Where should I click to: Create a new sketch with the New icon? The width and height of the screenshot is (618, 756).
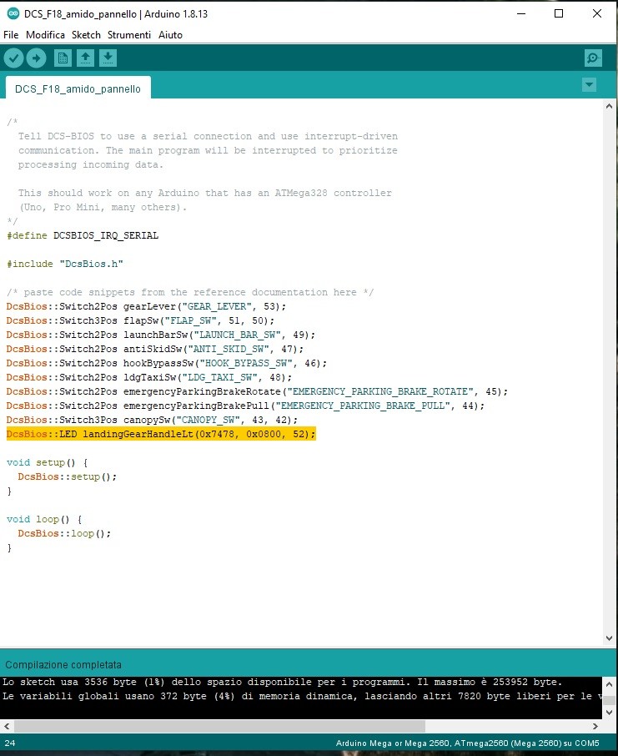point(63,58)
